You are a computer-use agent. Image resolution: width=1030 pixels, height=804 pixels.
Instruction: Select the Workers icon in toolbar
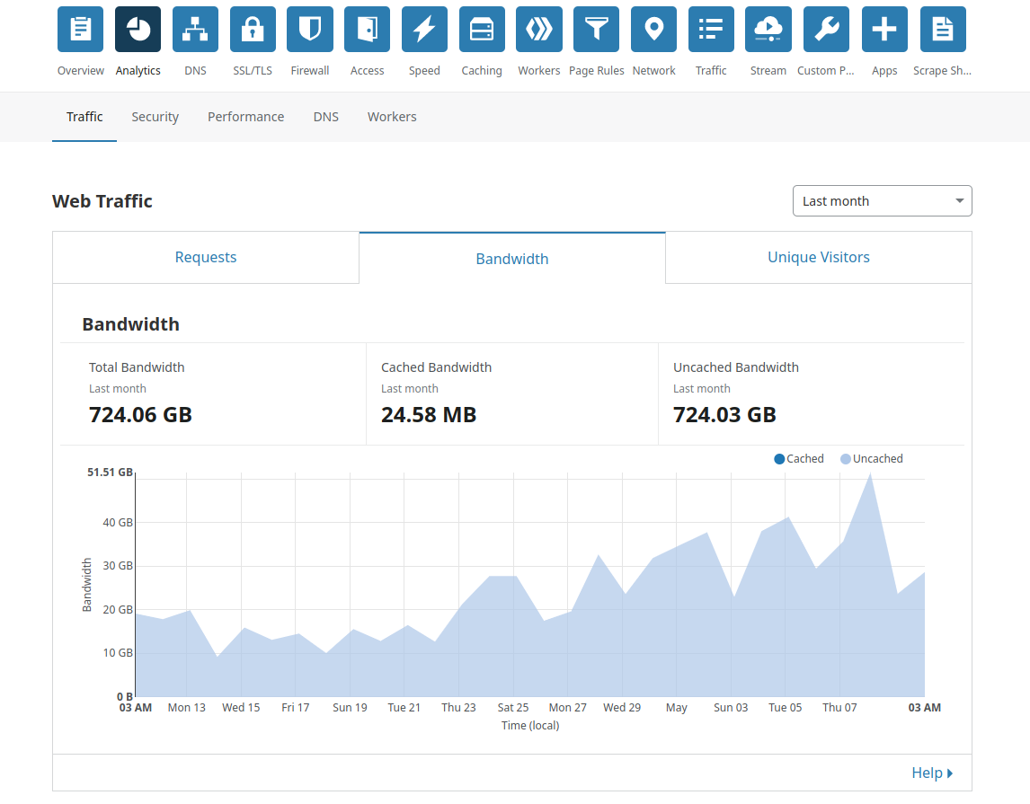(539, 29)
